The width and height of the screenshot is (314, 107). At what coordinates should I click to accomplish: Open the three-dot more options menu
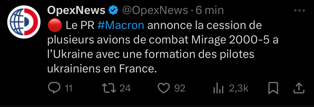click(300, 11)
